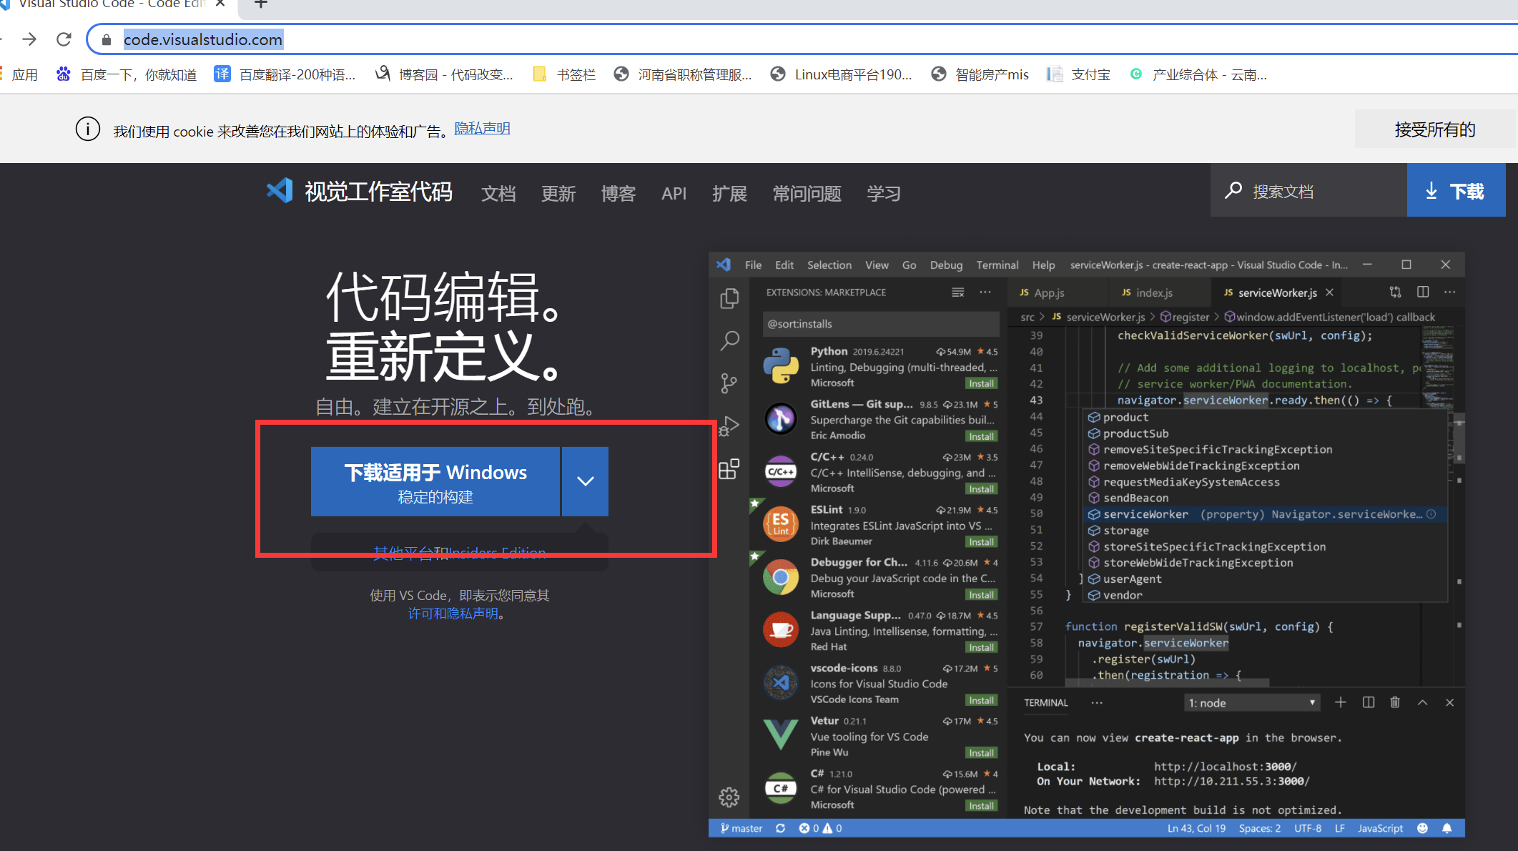Open new browser tab with plus icon

(x=261, y=4)
